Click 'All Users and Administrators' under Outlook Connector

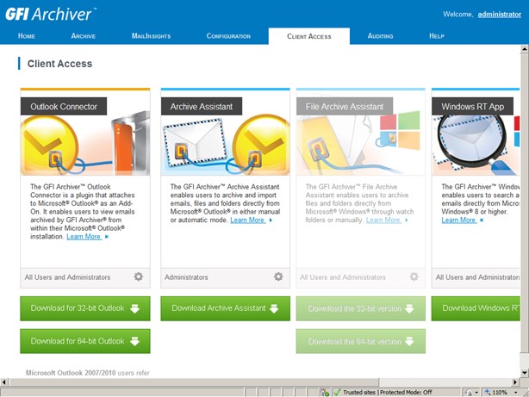click(x=67, y=277)
